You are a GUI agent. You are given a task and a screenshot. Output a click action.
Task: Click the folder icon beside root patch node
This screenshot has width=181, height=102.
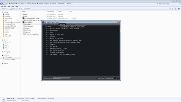47,27
